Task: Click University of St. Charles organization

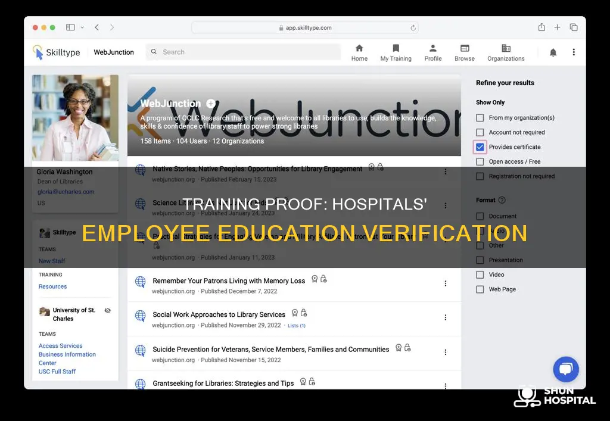Action: (74, 314)
